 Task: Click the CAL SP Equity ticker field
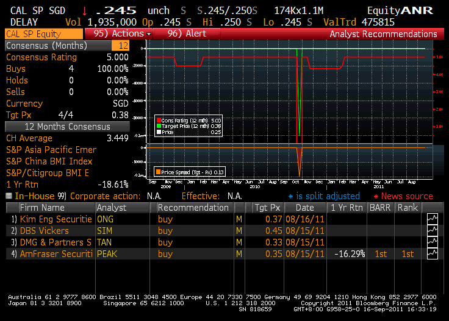coord(44,34)
